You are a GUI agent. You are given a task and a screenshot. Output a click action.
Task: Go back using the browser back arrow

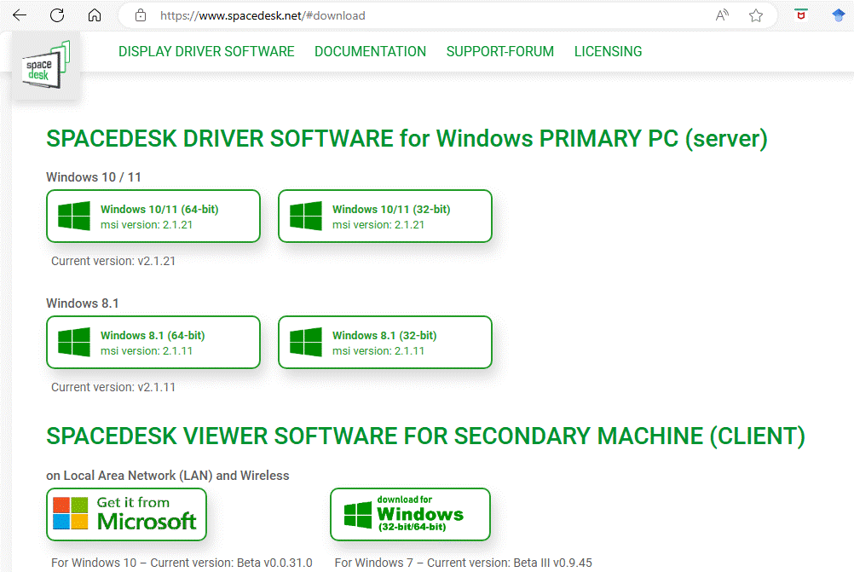19,15
